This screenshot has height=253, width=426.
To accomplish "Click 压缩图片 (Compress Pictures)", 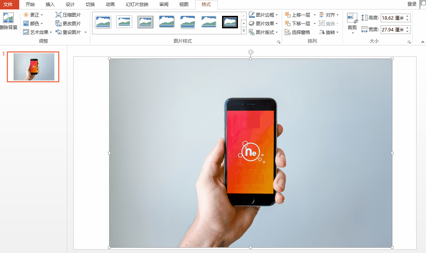I will pyautogui.click(x=68, y=15).
